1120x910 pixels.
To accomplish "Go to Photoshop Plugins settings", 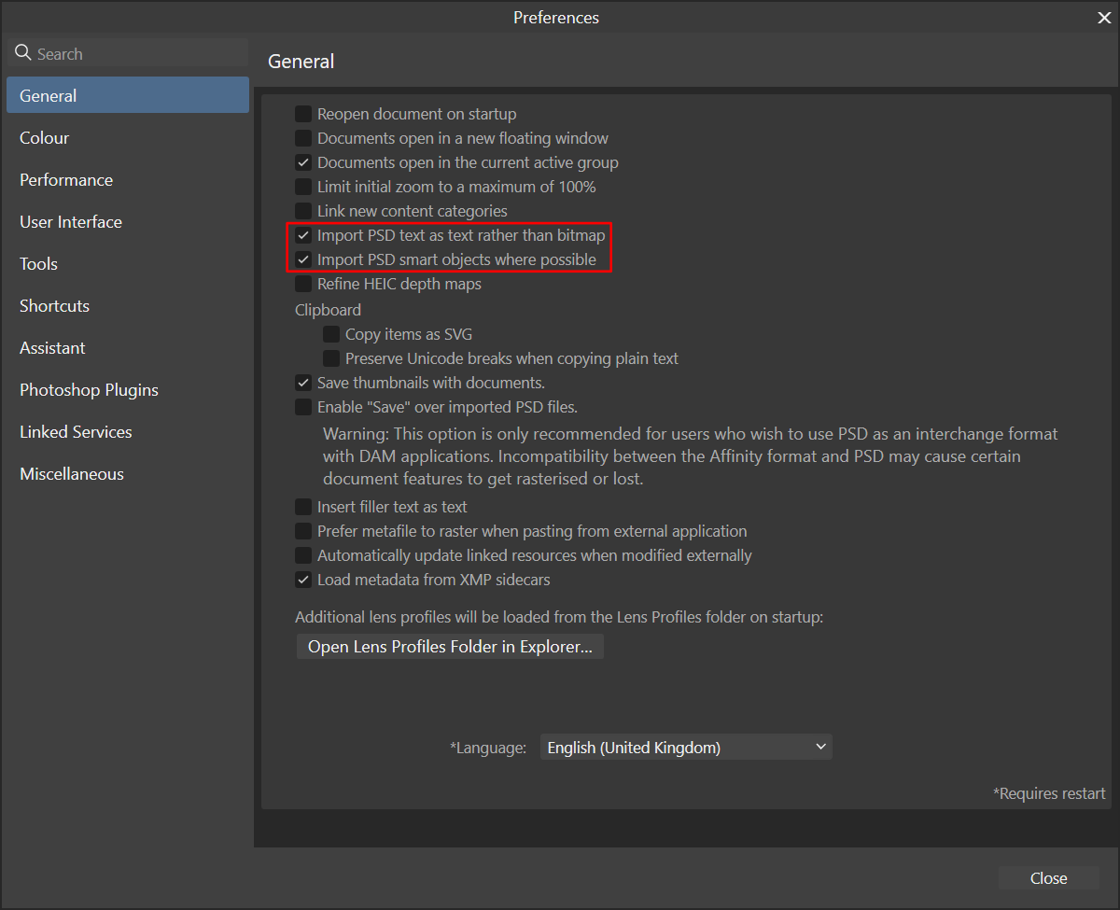I will pyautogui.click(x=89, y=389).
